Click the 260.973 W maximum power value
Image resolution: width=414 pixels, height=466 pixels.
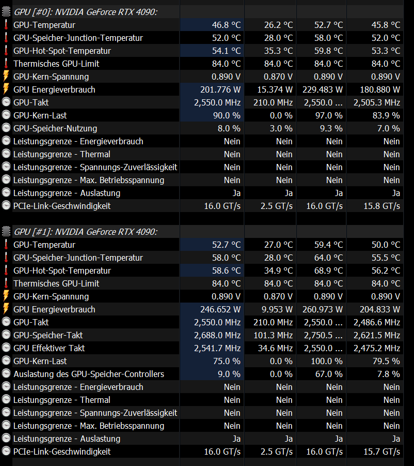coord(322,309)
